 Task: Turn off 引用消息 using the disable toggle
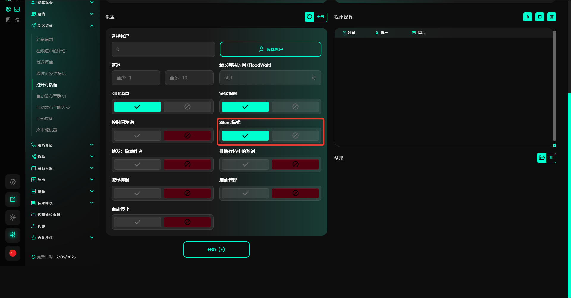point(187,107)
